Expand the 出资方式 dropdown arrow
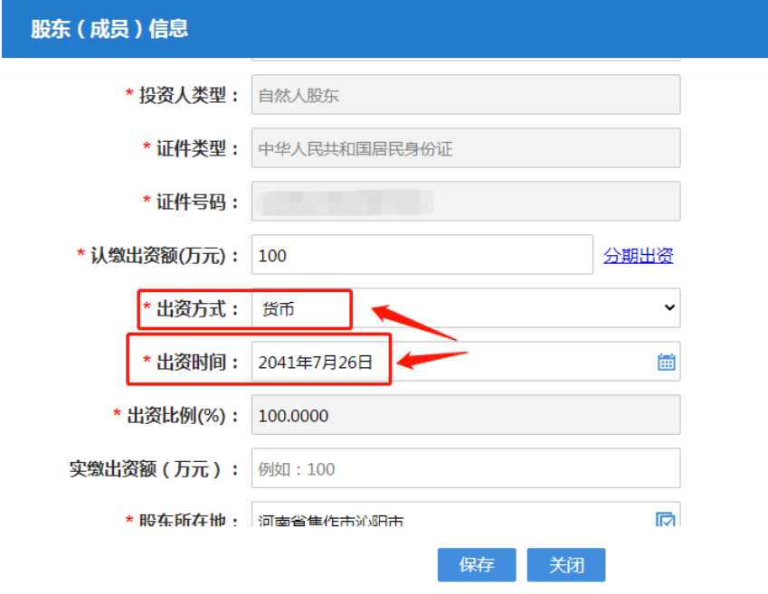This screenshot has height=594, width=768. [x=670, y=308]
